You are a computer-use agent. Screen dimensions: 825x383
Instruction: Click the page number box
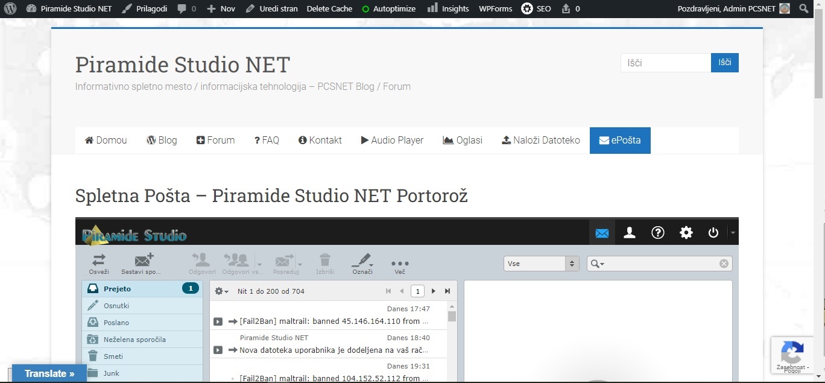[x=417, y=291]
